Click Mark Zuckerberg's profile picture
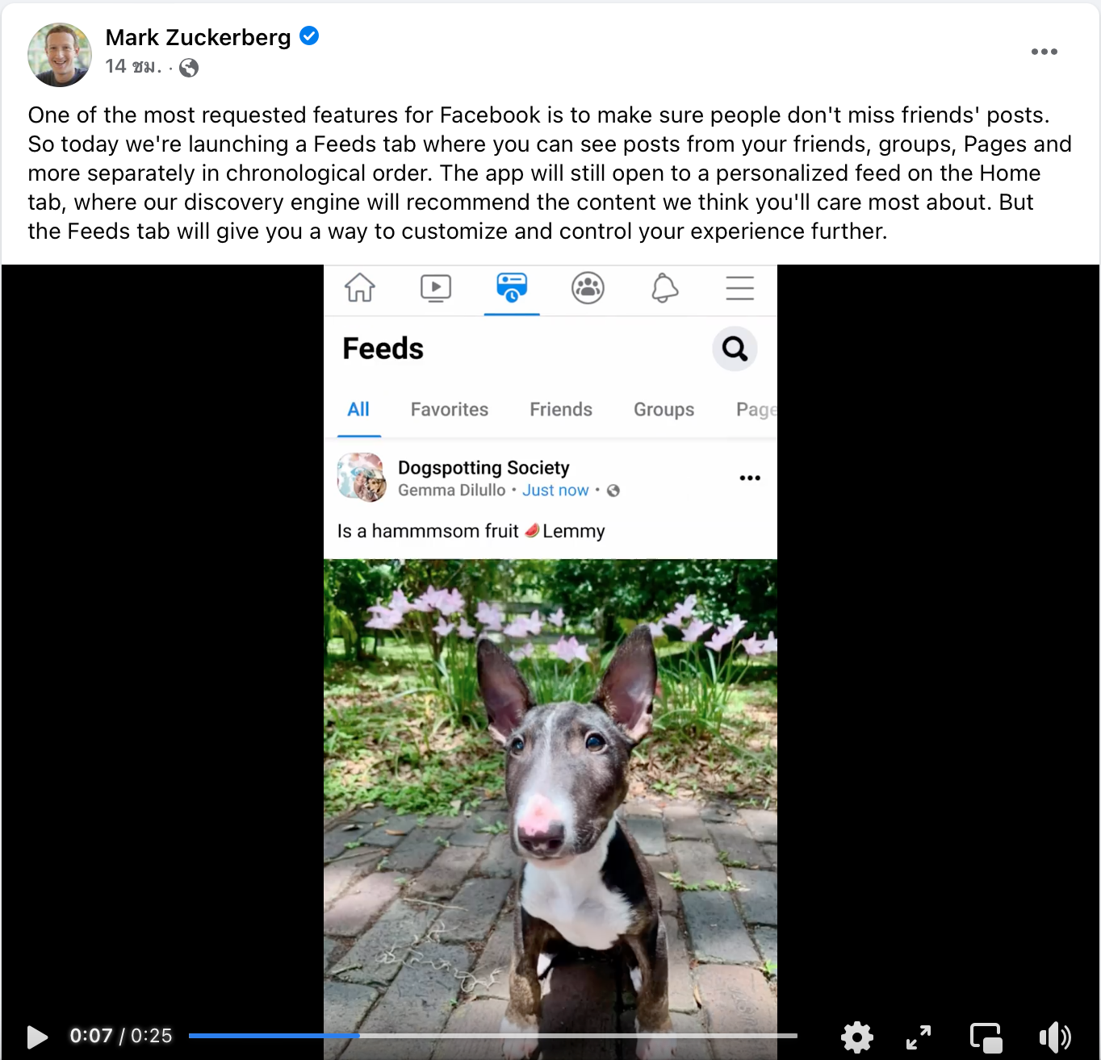The image size is (1101, 1060). 60,55
